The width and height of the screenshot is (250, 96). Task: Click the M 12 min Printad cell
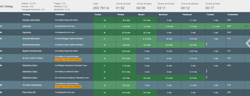(x=126, y=72)
